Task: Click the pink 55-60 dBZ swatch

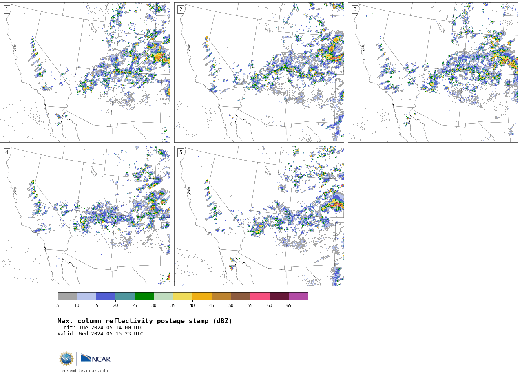Action: click(x=260, y=296)
